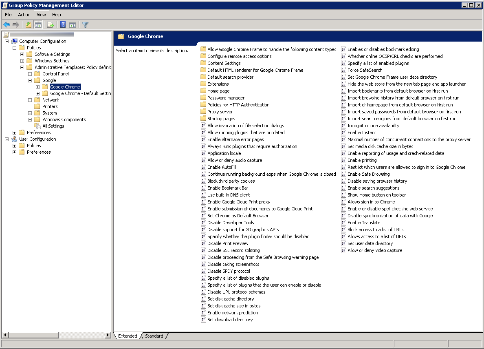Click the folder icon beside Startup pages
This screenshot has height=349, width=484.
click(x=203, y=119)
